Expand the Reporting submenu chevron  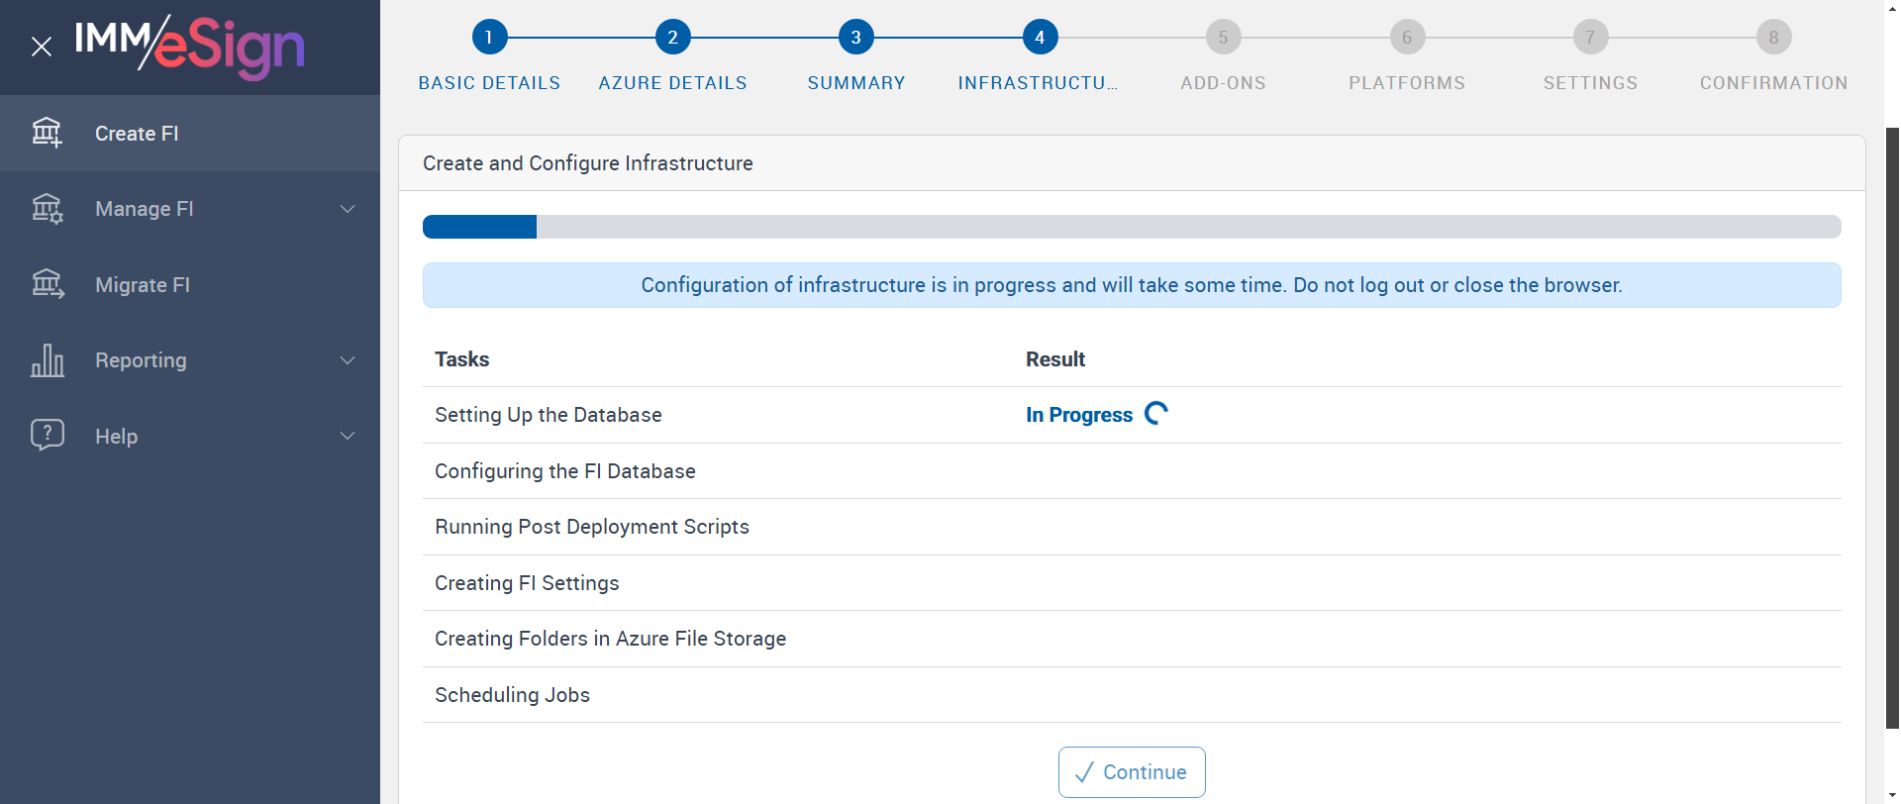348,360
